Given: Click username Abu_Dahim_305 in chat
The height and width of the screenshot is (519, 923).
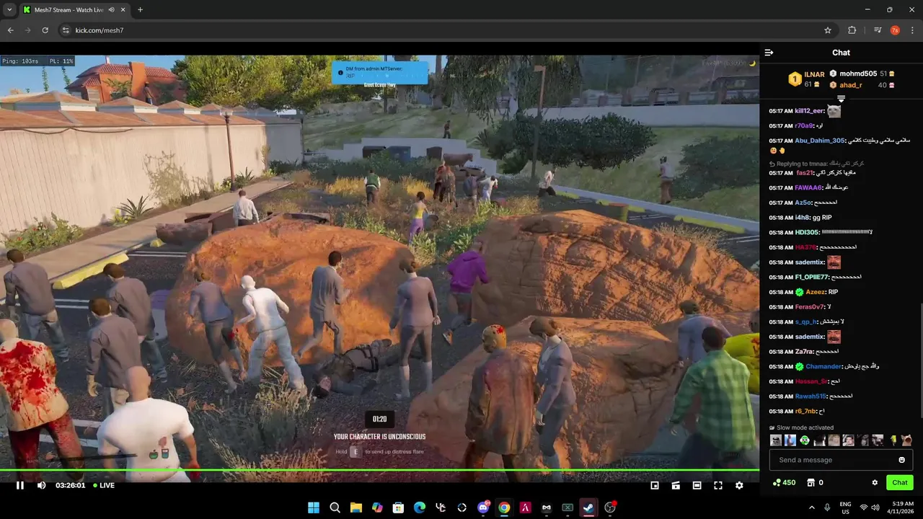Looking at the screenshot, I should 819,141.
